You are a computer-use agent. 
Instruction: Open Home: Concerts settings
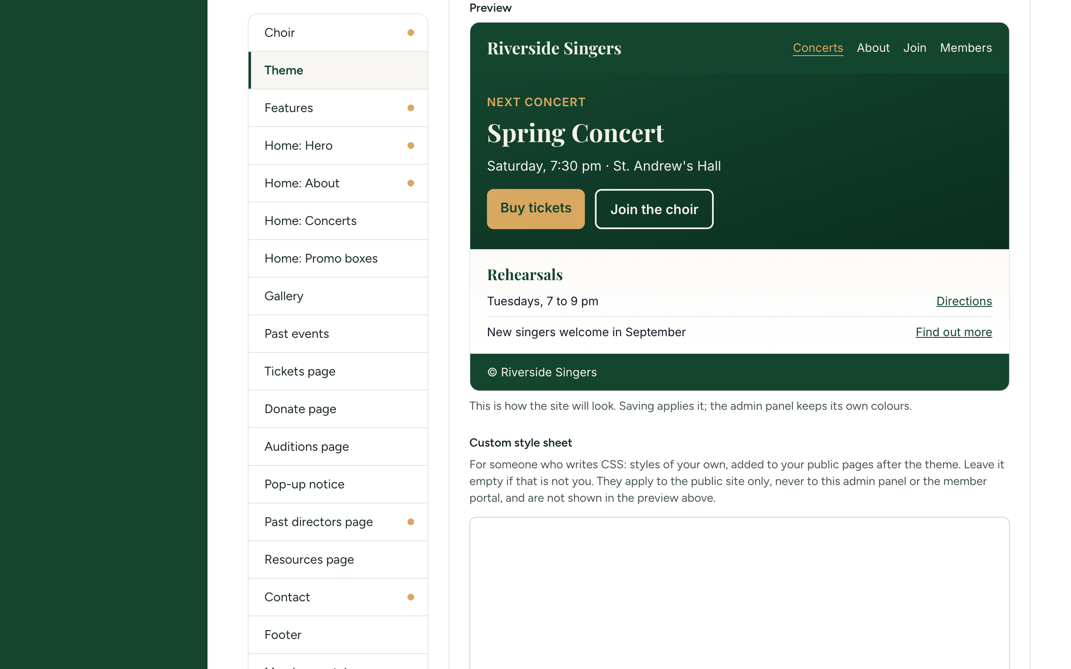(338, 221)
